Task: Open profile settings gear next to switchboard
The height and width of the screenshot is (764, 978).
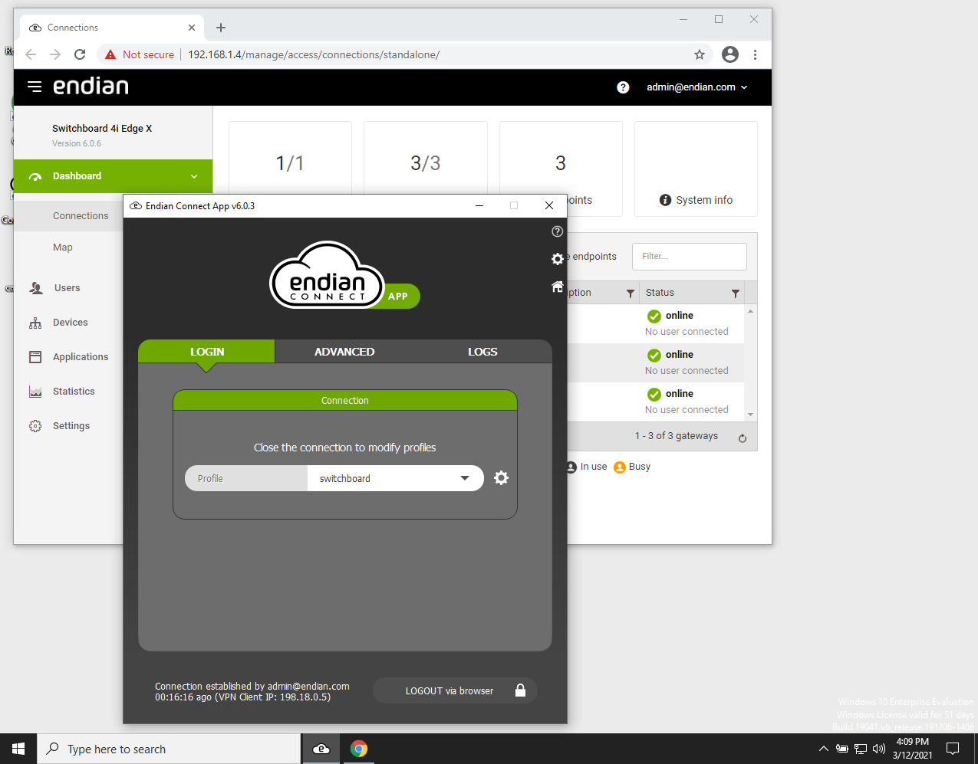Action: 501,478
